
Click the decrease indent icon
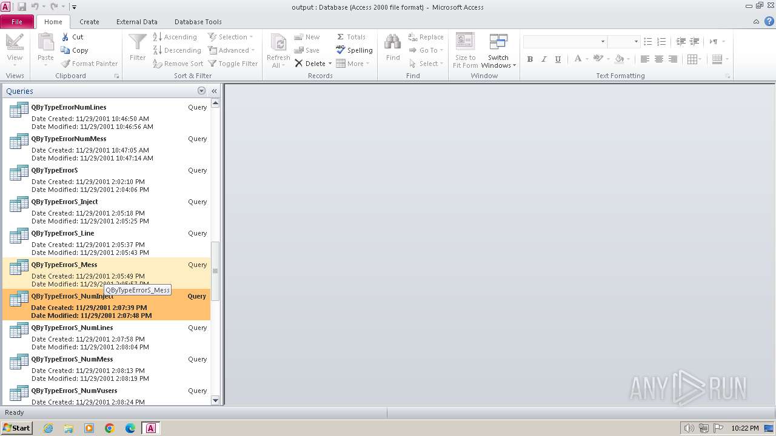click(x=681, y=41)
